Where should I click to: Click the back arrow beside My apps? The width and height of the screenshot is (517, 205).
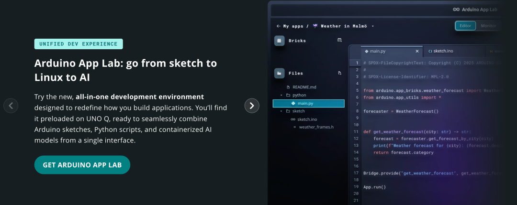(x=278, y=26)
